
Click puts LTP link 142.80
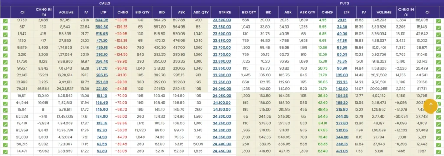pos(342,89)
